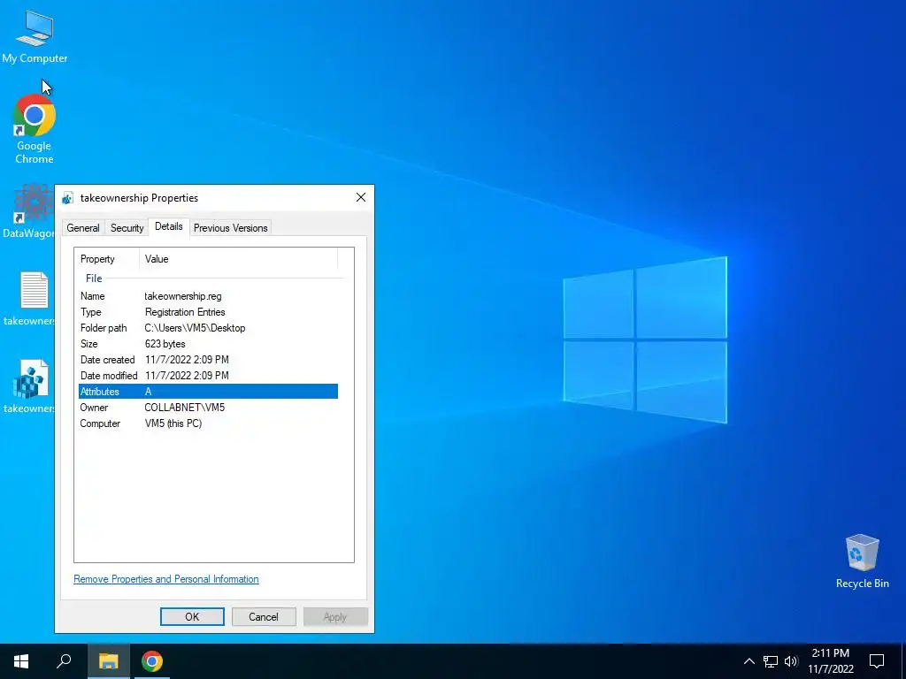Open the network status tray icon

(x=771, y=661)
